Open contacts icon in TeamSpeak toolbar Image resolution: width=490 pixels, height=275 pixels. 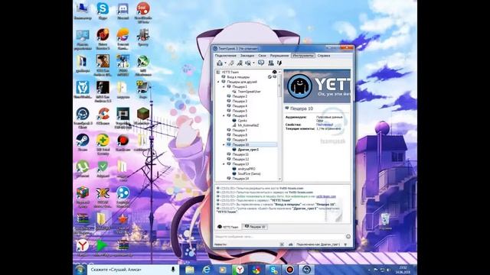coord(271,63)
